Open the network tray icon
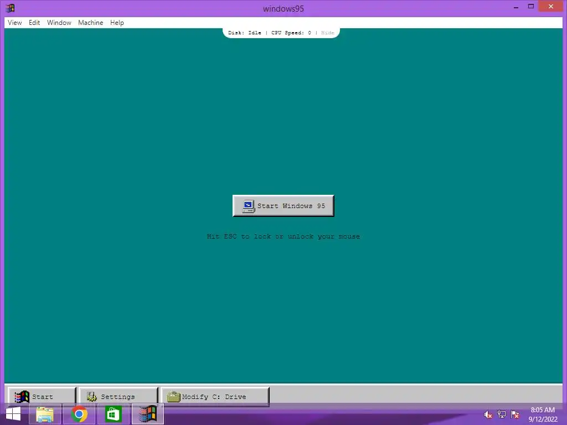The image size is (567, 425). click(502, 414)
